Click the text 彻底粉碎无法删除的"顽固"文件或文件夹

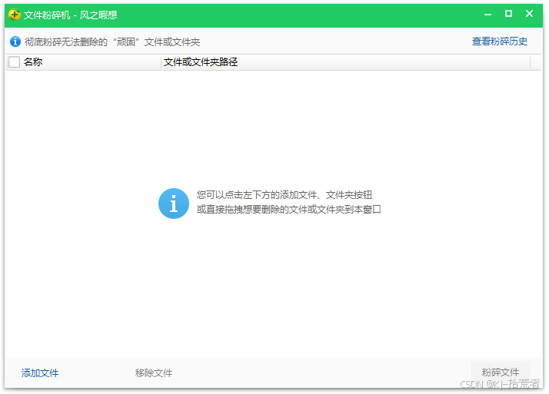pyautogui.click(x=112, y=42)
